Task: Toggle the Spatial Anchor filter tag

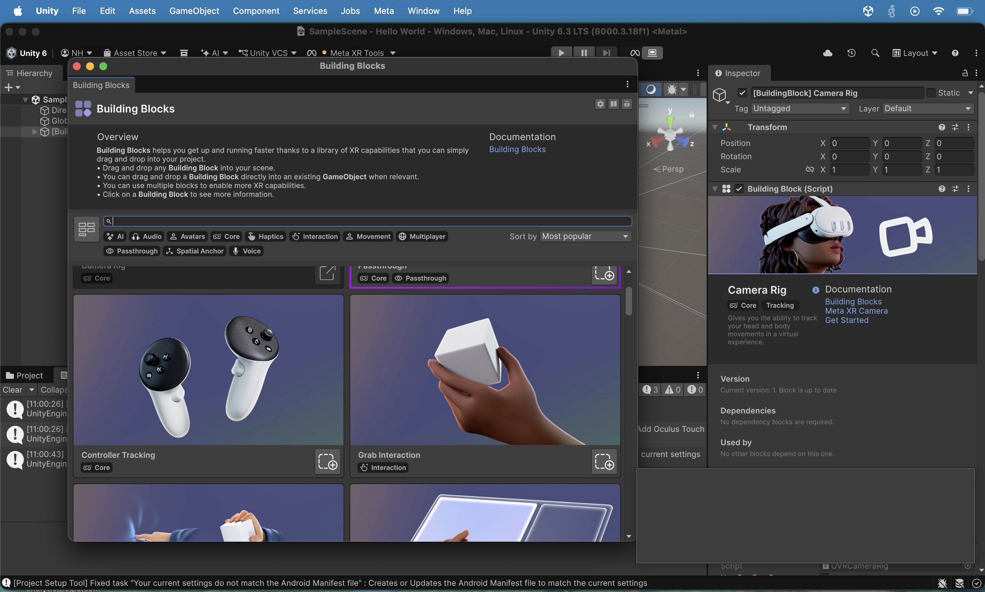Action: [195, 251]
